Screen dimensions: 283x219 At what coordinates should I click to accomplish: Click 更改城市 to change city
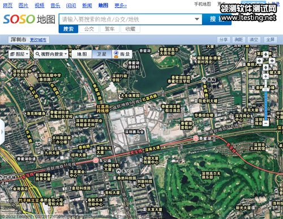(x=38, y=40)
